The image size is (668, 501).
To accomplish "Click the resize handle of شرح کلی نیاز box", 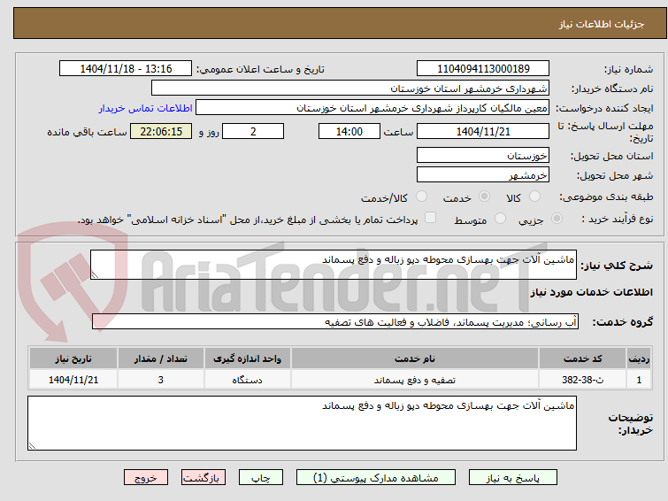I will point(95,275).
